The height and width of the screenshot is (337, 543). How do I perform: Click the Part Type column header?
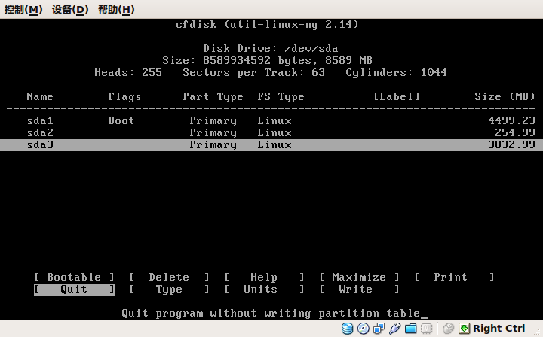point(213,96)
